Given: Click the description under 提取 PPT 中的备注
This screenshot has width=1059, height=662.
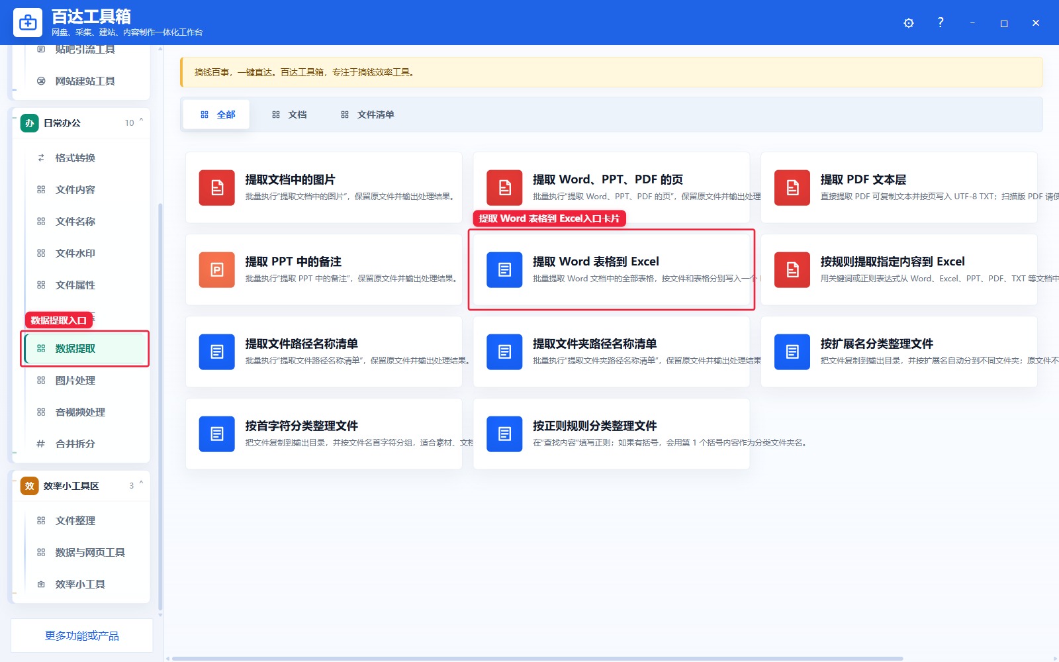Looking at the screenshot, I should tap(352, 279).
